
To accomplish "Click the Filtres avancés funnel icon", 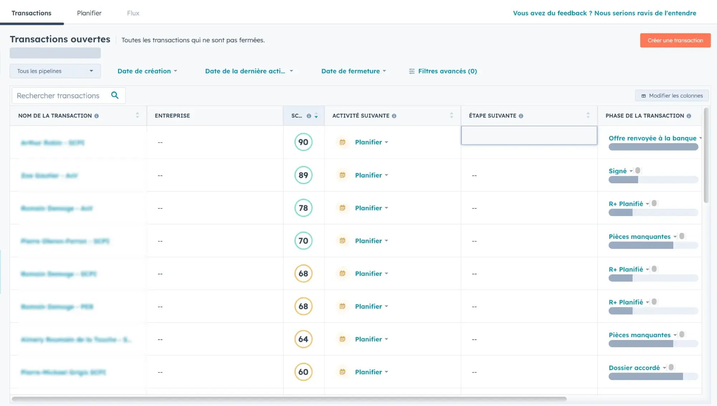I will coord(411,71).
